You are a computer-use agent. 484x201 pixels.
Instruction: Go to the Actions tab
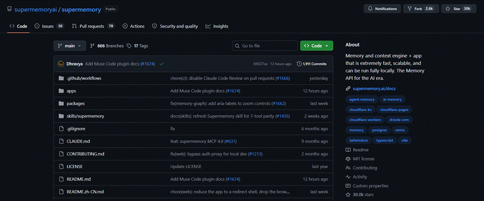(x=133, y=26)
